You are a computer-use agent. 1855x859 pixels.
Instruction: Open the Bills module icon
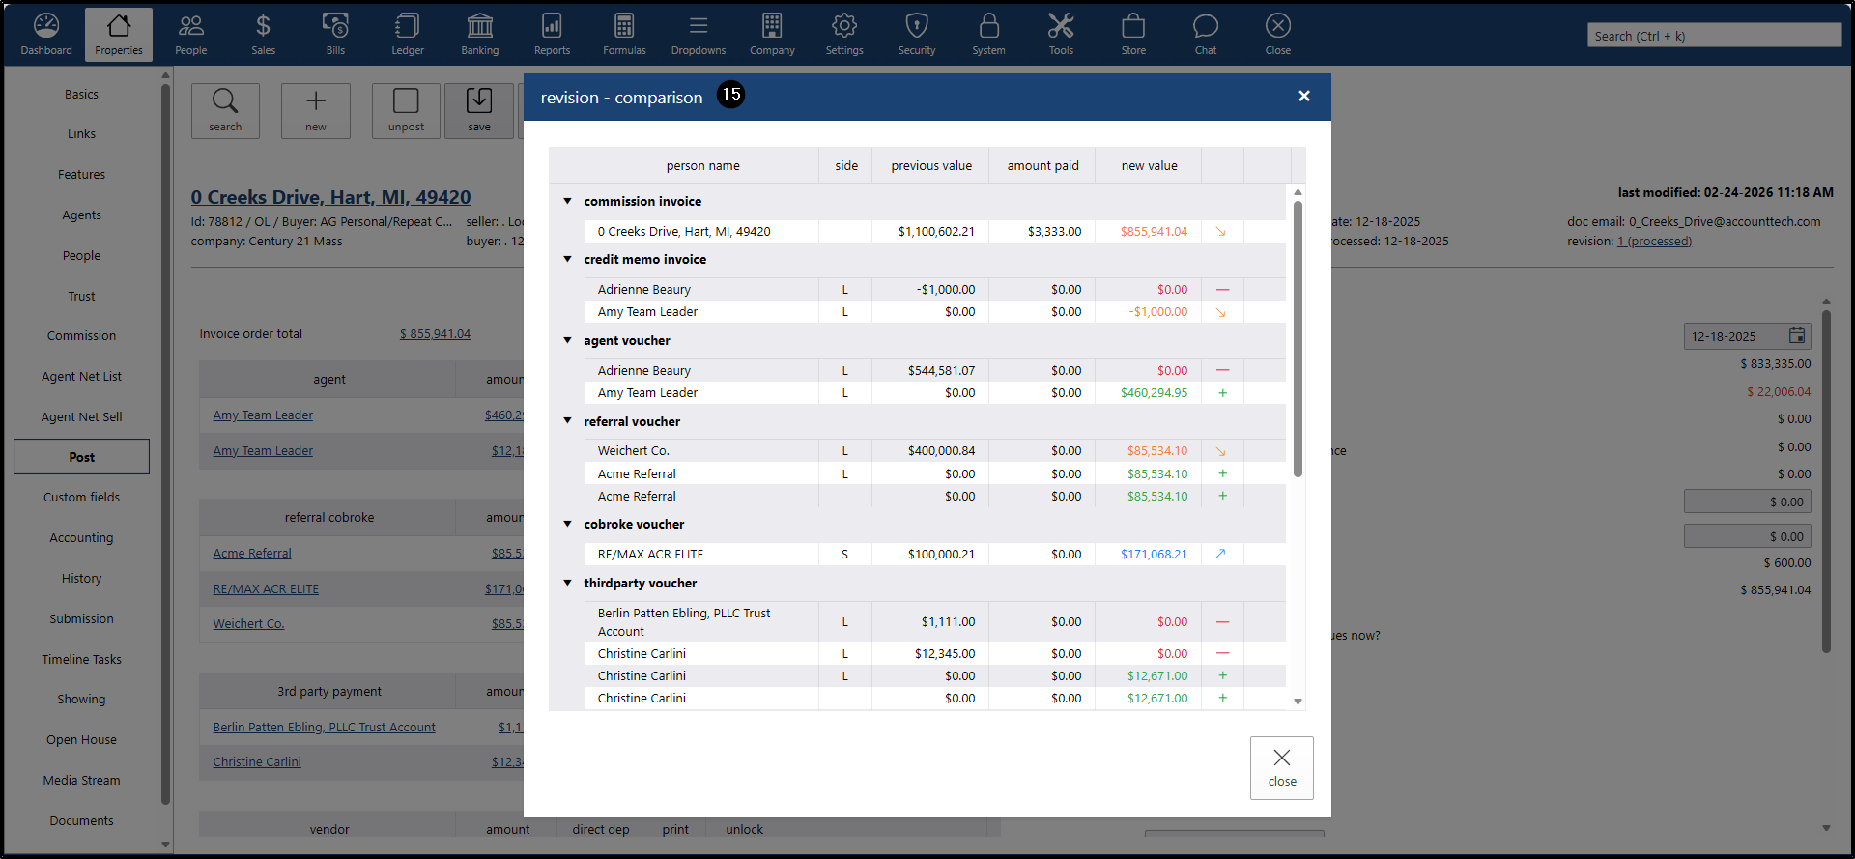[335, 34]
